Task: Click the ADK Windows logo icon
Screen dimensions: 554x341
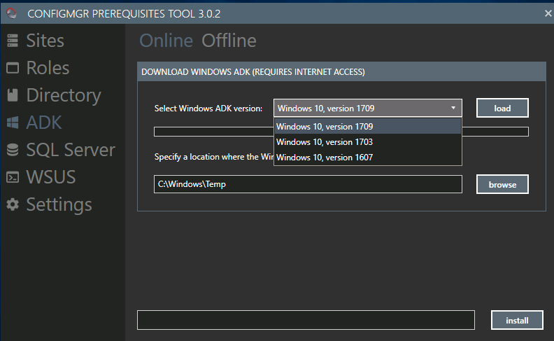Action: pyautogui.click(x=13, y=123)
